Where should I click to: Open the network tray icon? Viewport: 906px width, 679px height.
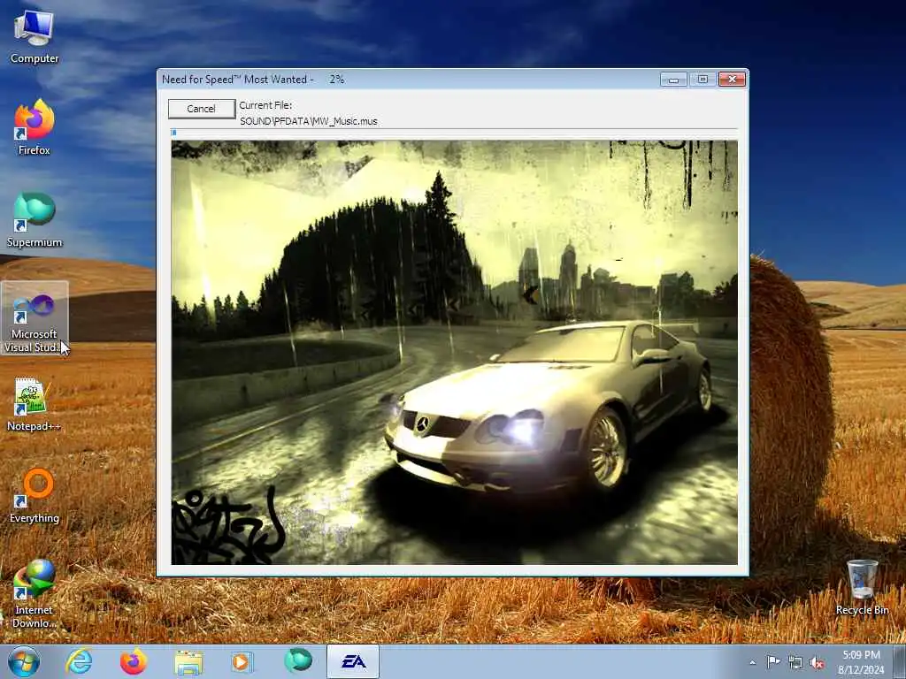(x=795, y=662)
